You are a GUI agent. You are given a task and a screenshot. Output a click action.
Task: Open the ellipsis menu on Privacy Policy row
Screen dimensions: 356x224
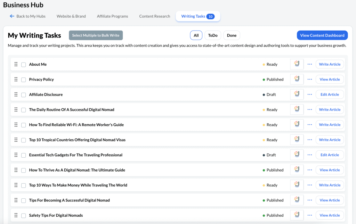pyautogui.click(x=309, y=79)
